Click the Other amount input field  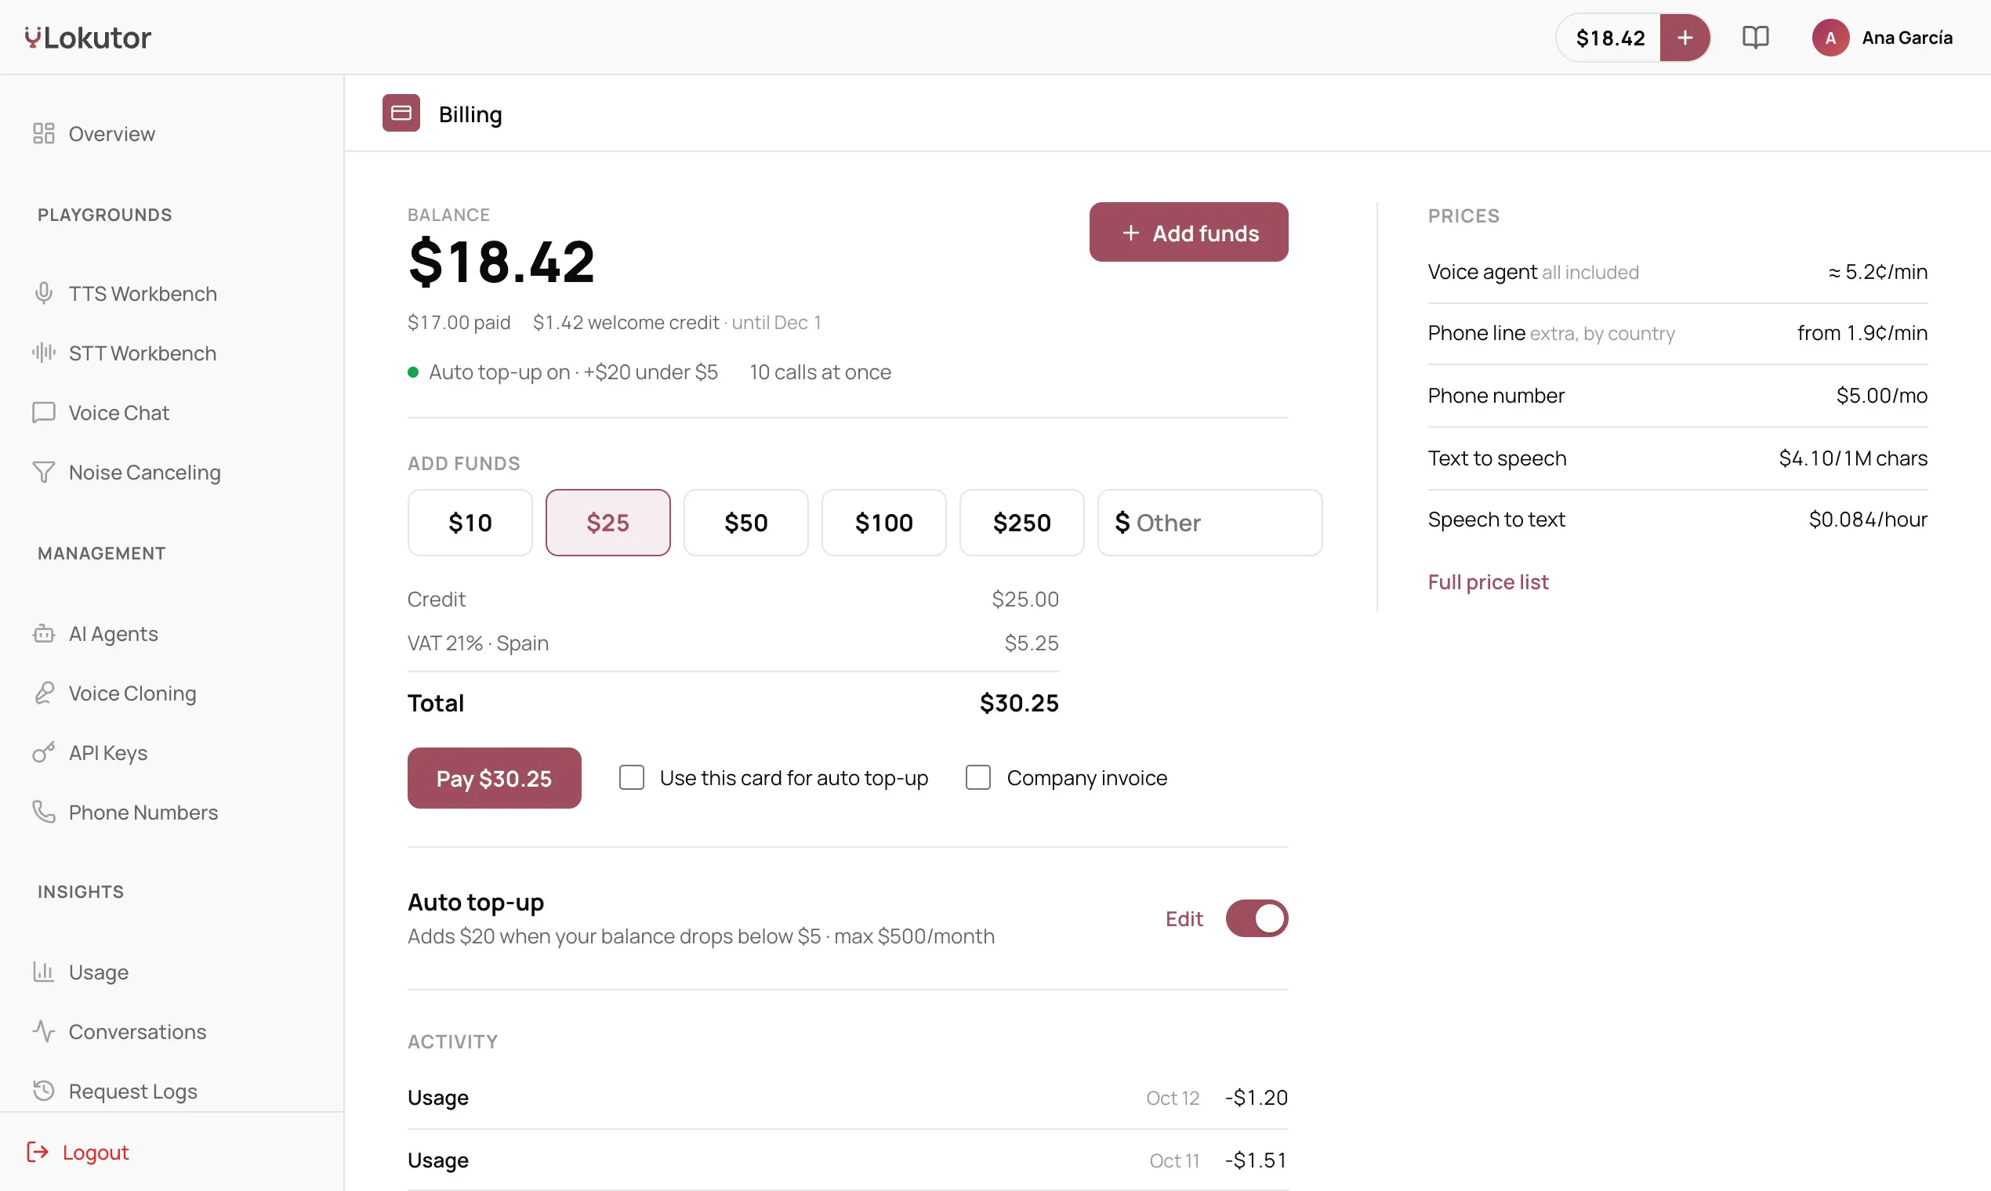pos(1209,523)
